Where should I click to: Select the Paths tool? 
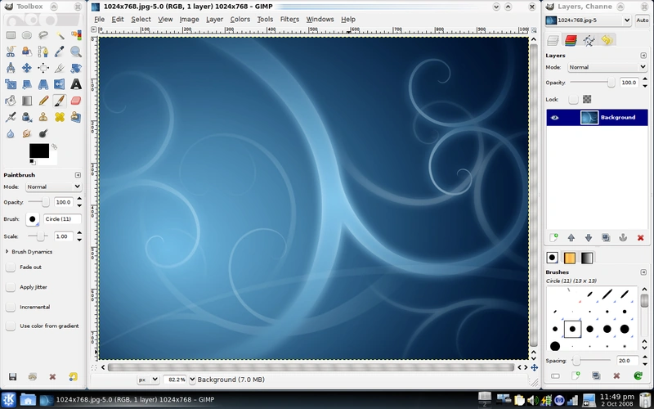click(x=43, y=52)
